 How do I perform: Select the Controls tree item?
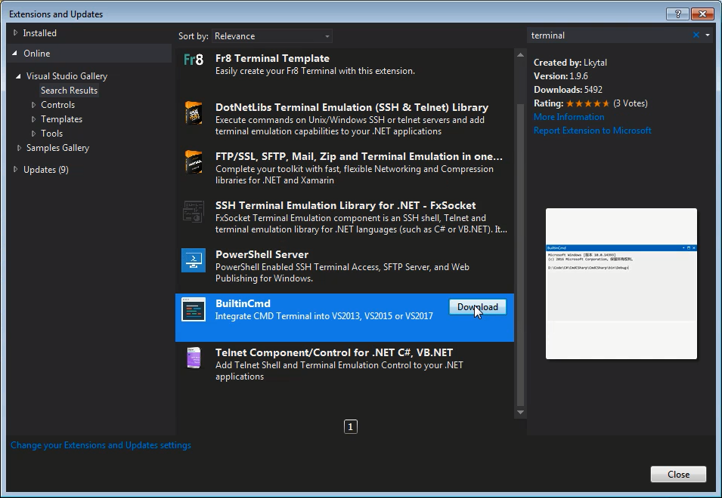(57, 105)
